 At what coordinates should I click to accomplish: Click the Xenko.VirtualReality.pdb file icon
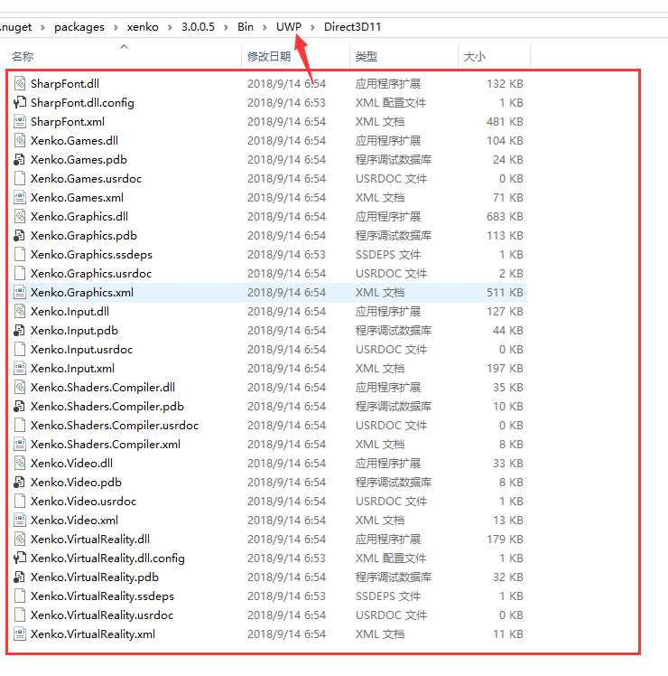(20, 577)
